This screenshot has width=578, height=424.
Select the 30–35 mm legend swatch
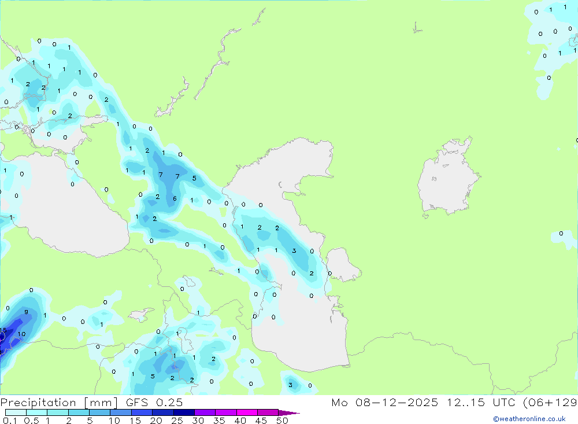[205, 412]
